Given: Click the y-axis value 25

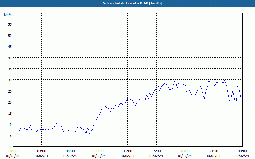Looking at the screenshot, I should coord(10,91).
